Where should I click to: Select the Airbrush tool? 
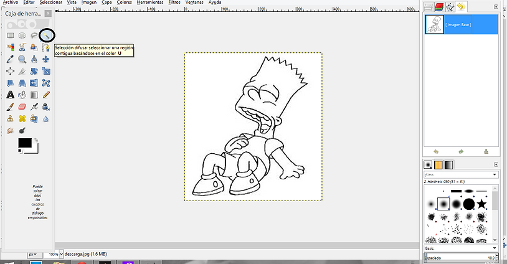pos(34,106)
